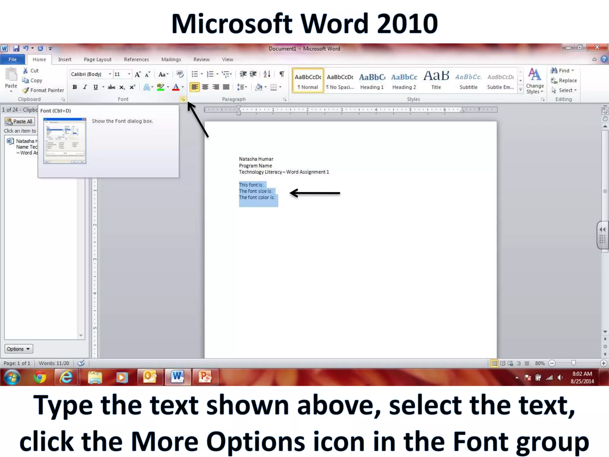Click the Shading paint bucket

tap(259, 87)
